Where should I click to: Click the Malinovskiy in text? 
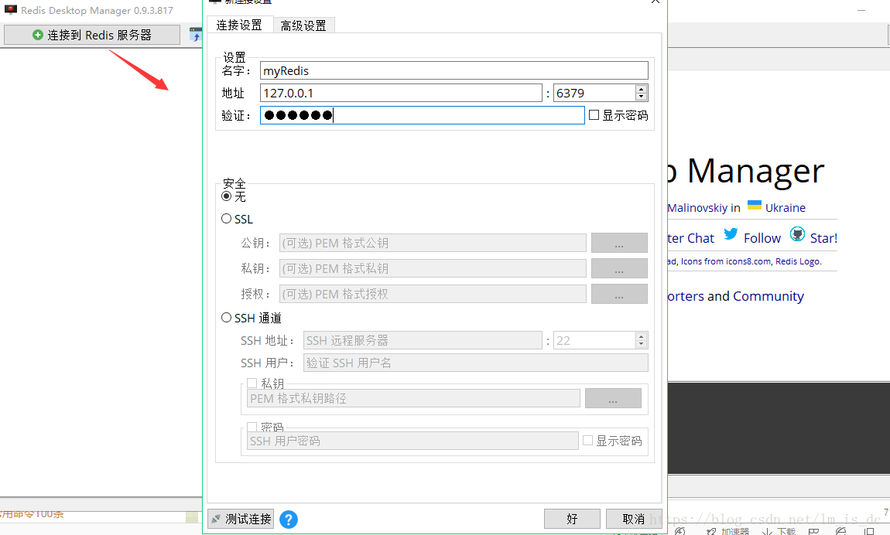704,208
